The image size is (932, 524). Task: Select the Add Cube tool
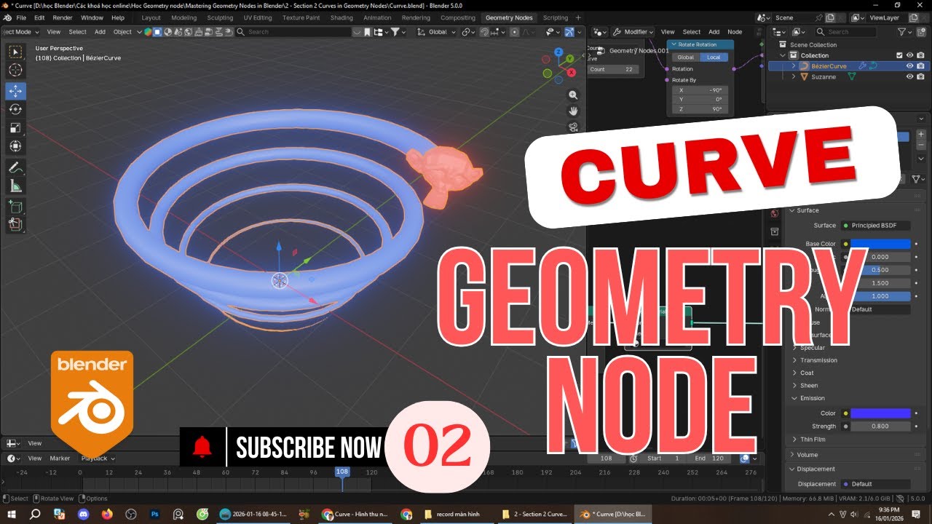coord(15,207)
